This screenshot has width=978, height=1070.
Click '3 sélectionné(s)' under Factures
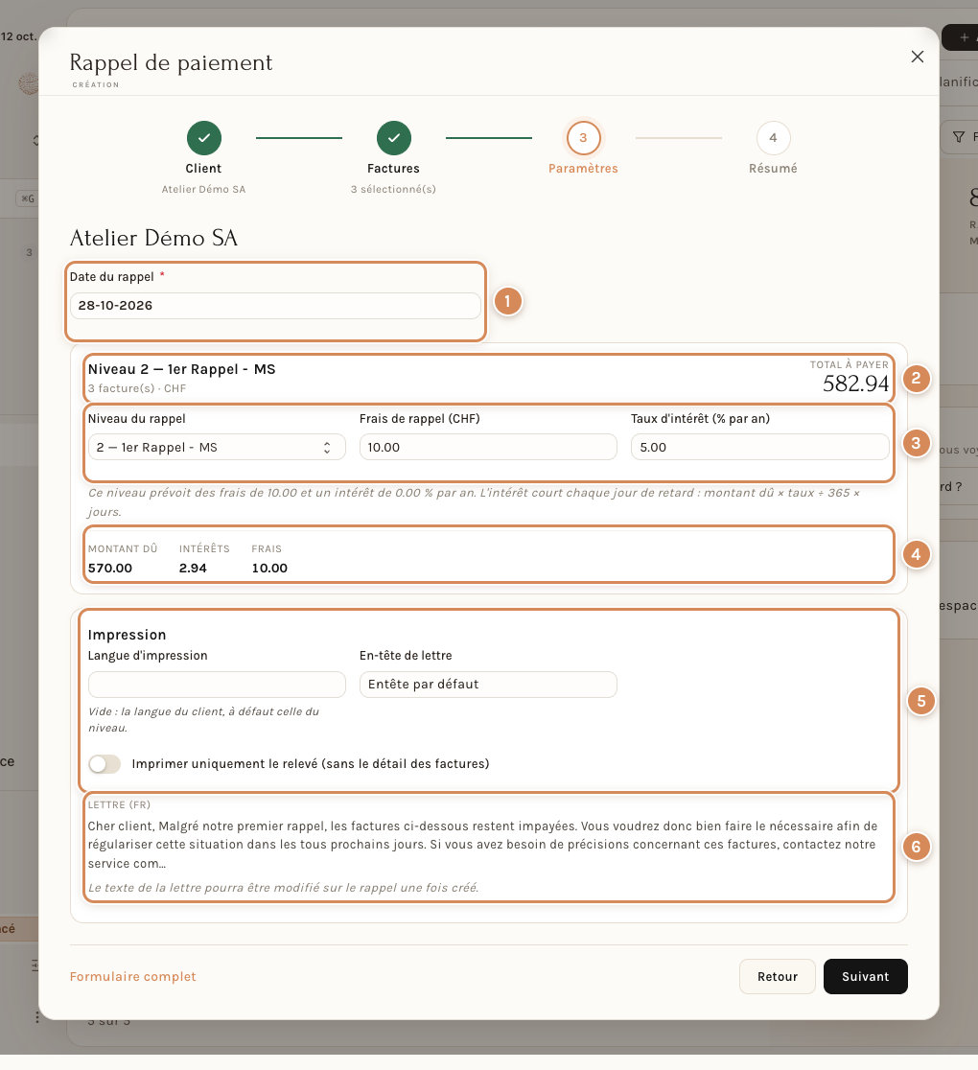(394, 190)
